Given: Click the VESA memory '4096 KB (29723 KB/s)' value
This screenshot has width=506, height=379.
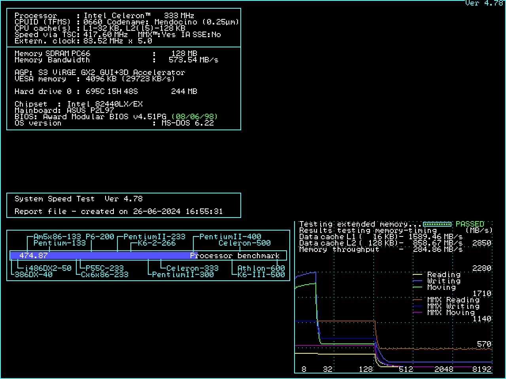Looking at the screenshot, I should [130, 79].
